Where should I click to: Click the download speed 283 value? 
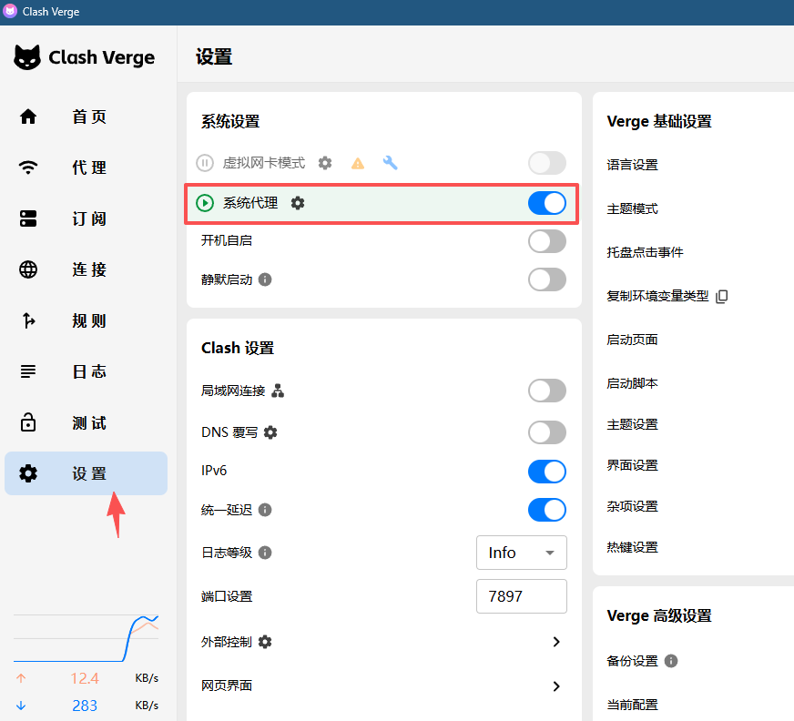pyautogui.click(x=85, y=706)
